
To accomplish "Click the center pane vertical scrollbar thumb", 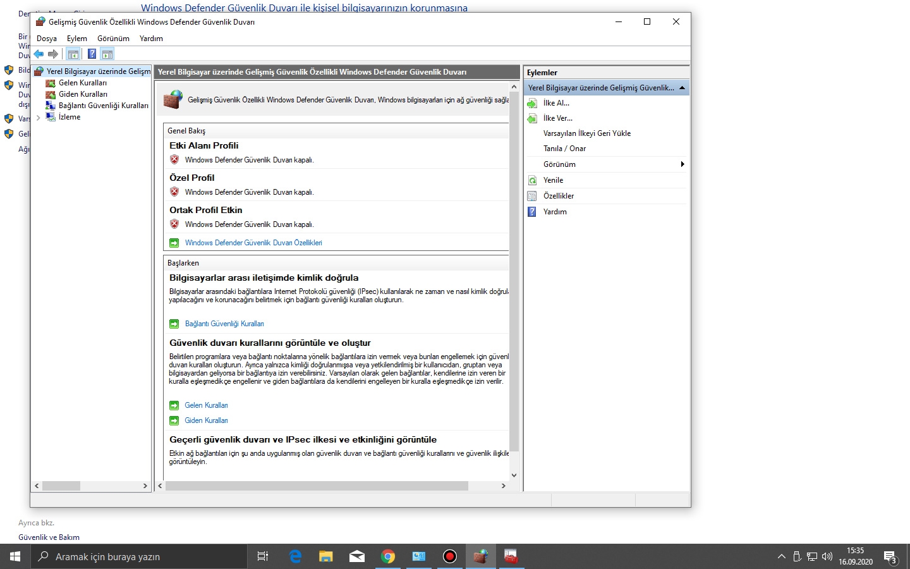I will tap(514, 272).
